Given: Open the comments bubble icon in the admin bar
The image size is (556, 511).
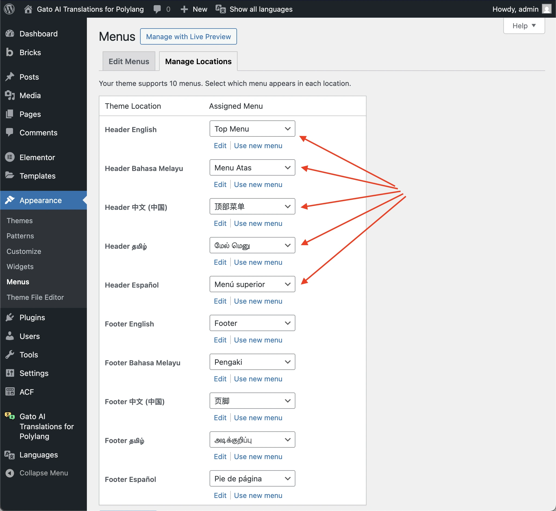Looking at the screenshot, I should click(157, 9).
